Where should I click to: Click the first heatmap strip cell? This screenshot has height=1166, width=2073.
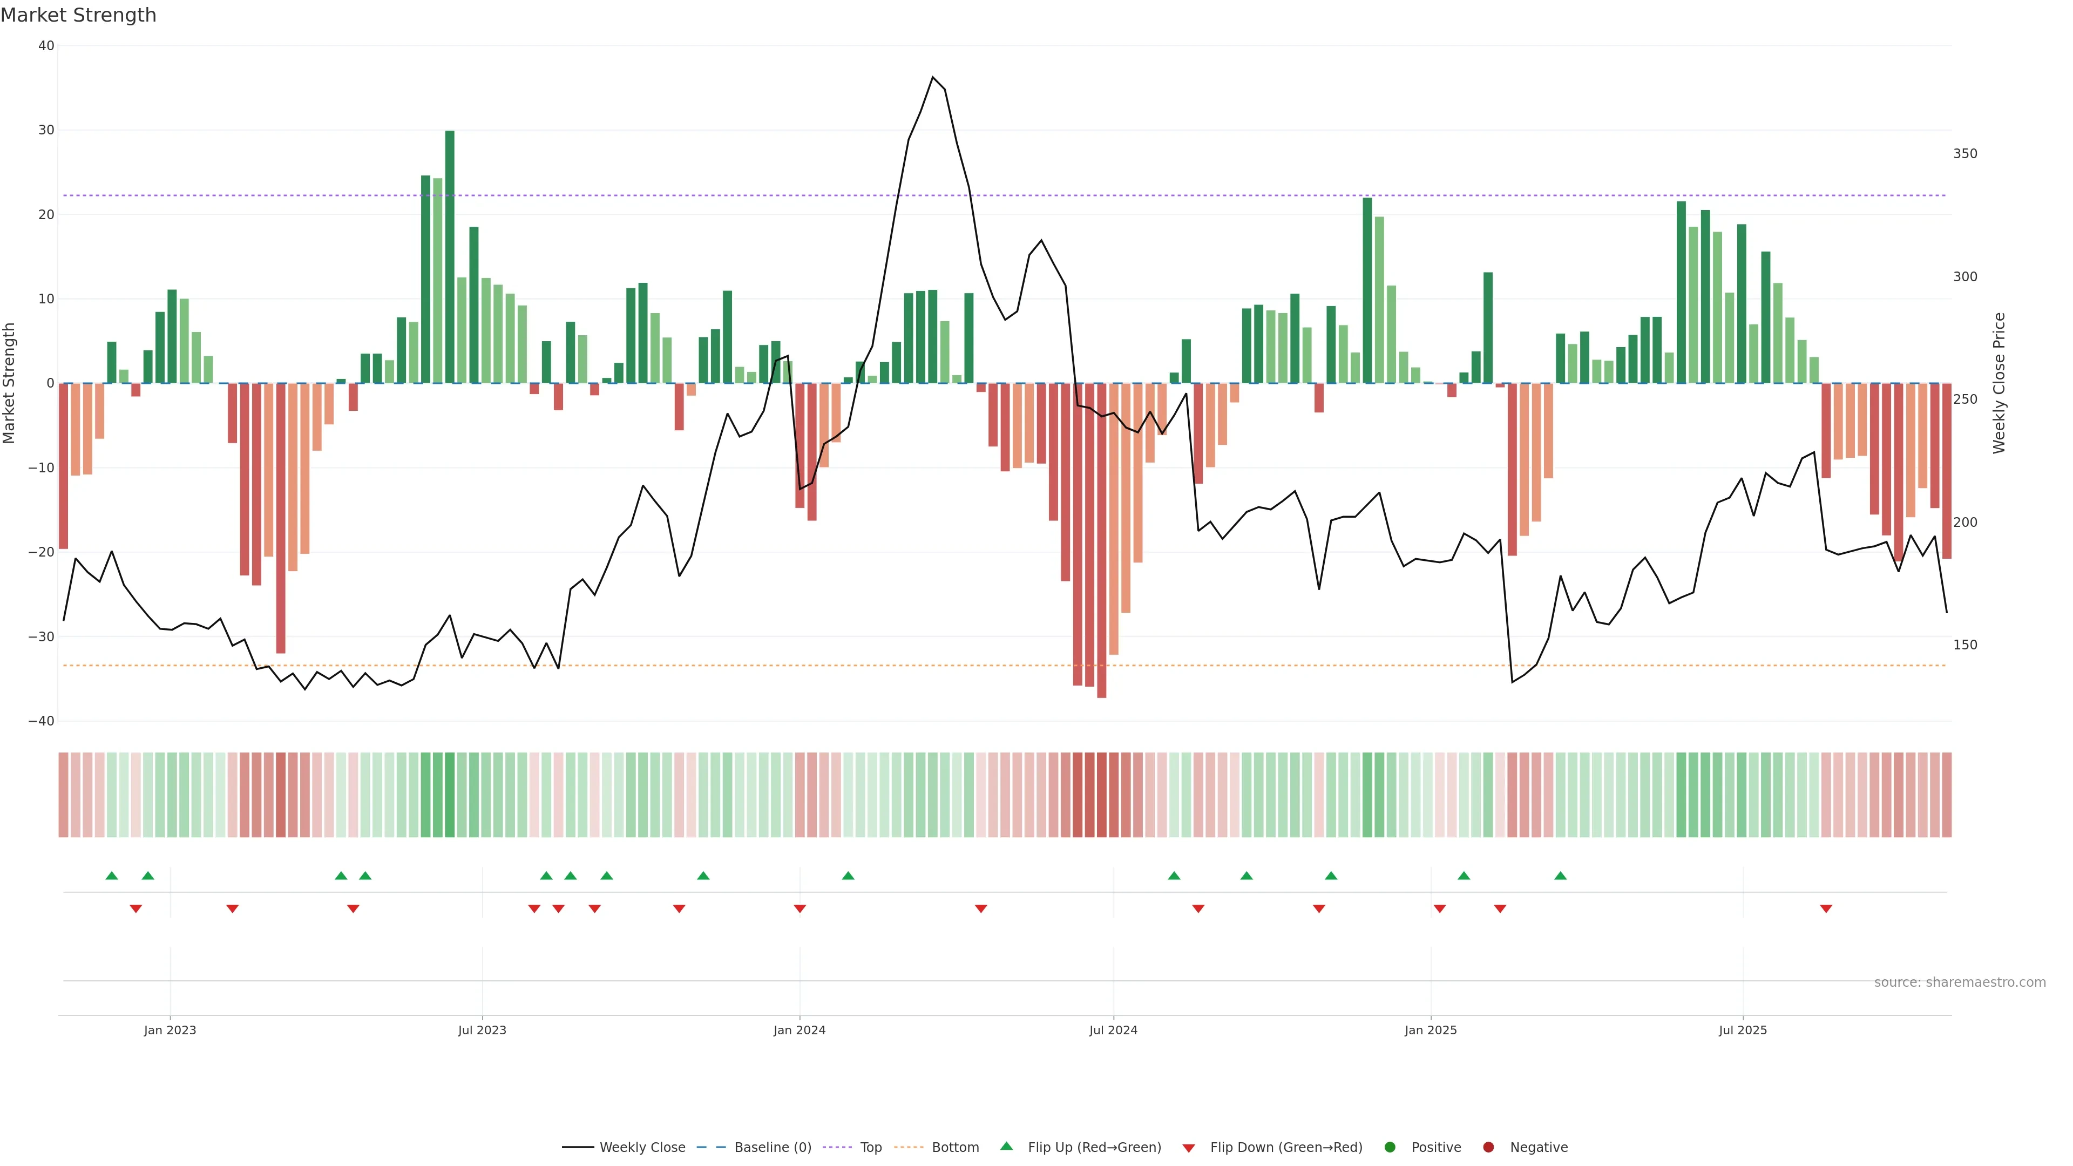[64, 794]
